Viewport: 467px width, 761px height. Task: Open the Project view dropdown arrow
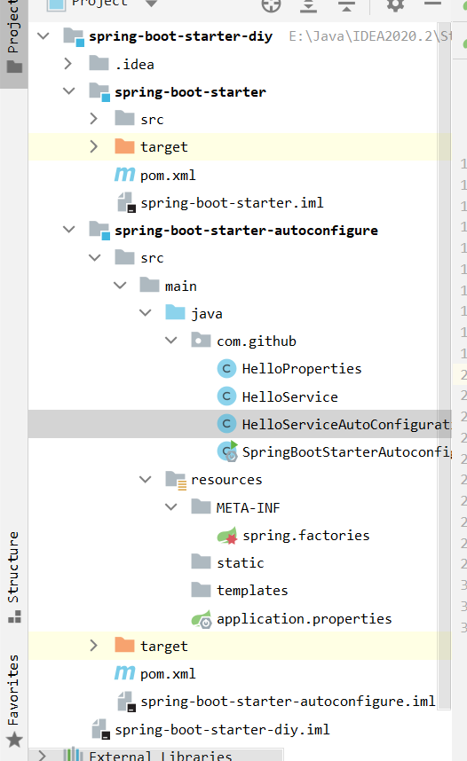pyautogui.click(x=151, y=4)
